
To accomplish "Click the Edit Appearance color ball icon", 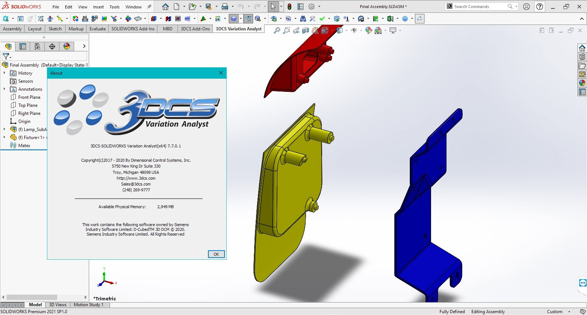I will pyautogui.click(x=368, y=31).
